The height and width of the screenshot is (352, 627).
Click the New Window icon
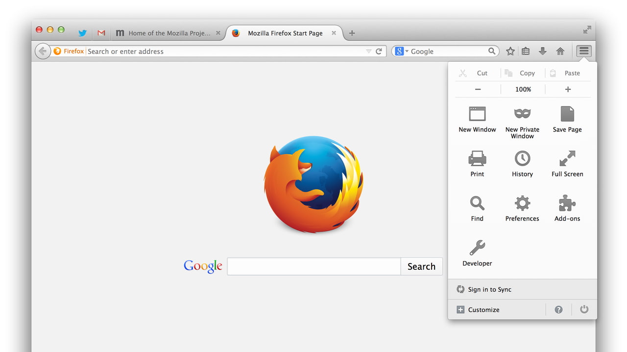pyautogui.click(x=477, y=113)
